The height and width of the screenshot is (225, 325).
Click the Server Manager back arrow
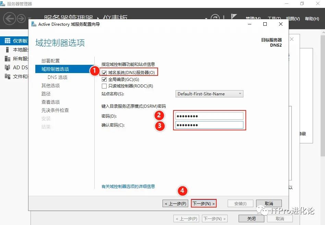pyautogui.click(x=10, y=19)
